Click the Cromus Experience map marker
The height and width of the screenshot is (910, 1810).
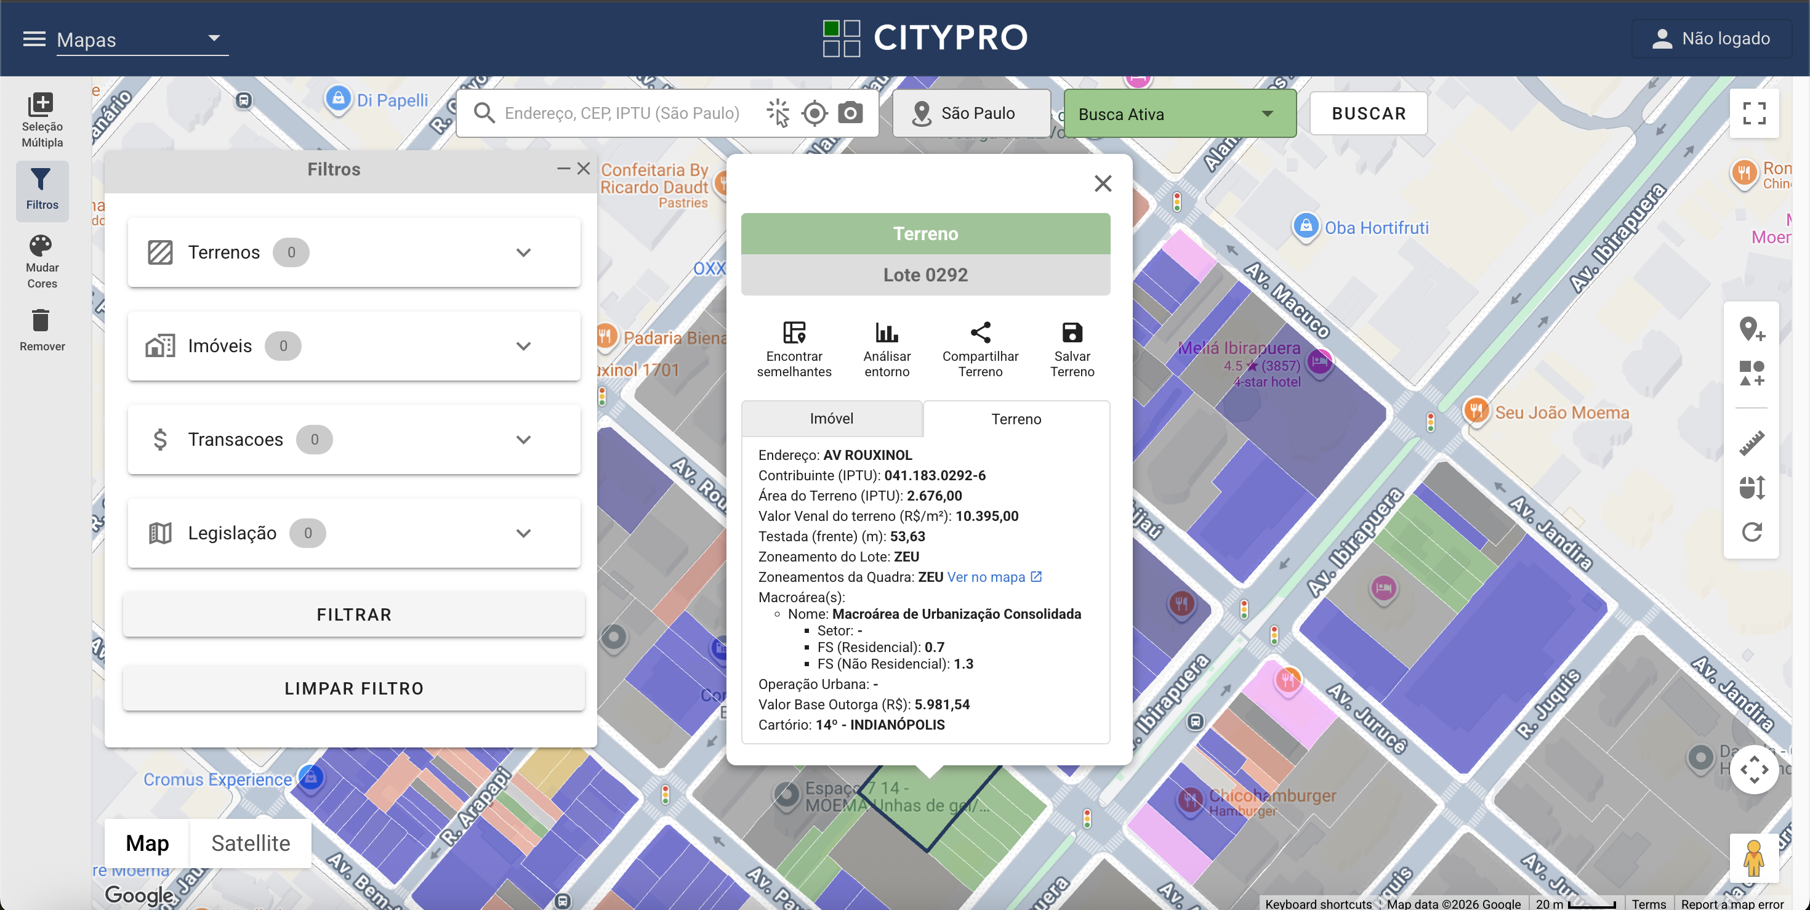pos(310,777)
